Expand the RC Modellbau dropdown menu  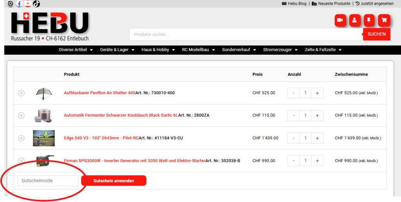point(198,50)
